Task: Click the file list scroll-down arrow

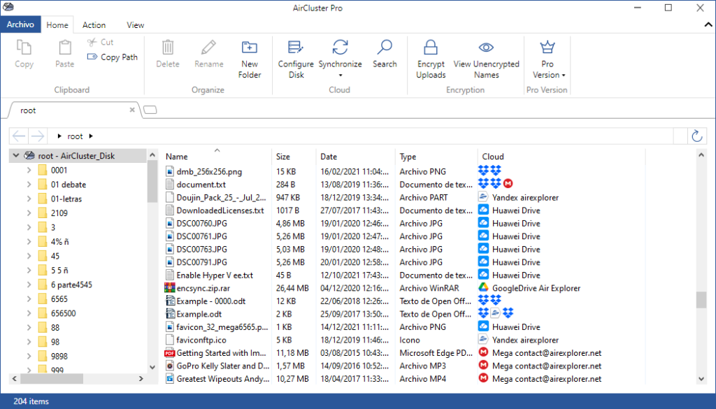Action: pos(701,379)
